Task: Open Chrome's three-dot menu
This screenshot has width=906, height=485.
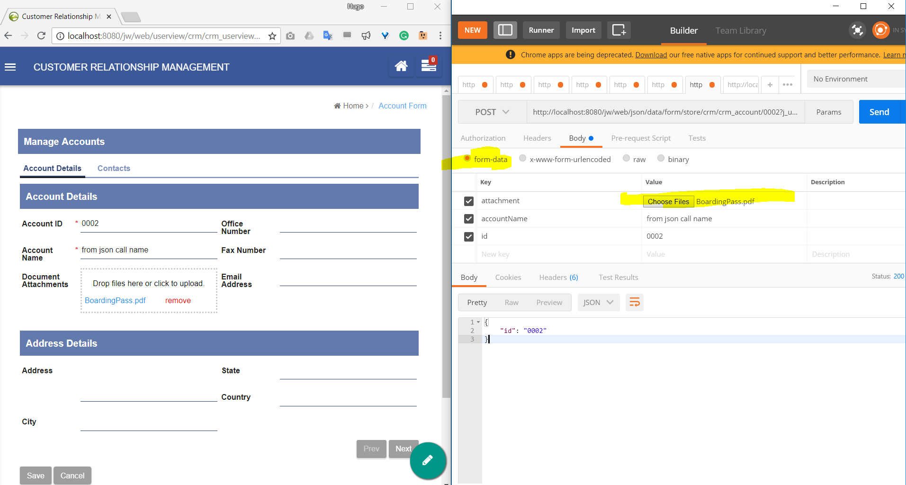Action: (440, 36)
